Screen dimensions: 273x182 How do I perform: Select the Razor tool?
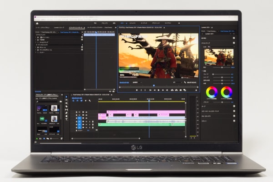[x=66, y=107]
